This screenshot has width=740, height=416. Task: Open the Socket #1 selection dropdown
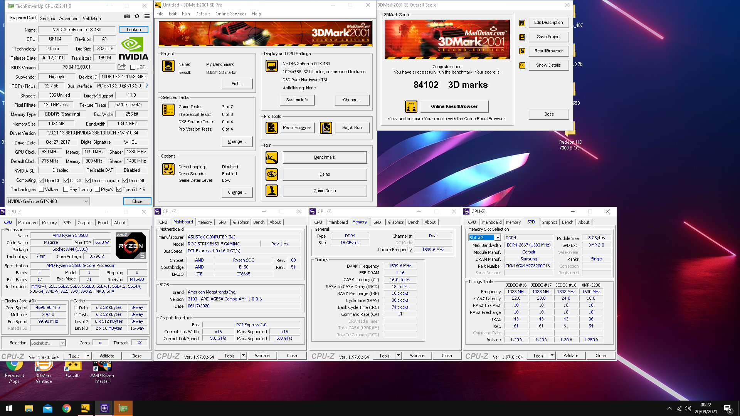48,343
